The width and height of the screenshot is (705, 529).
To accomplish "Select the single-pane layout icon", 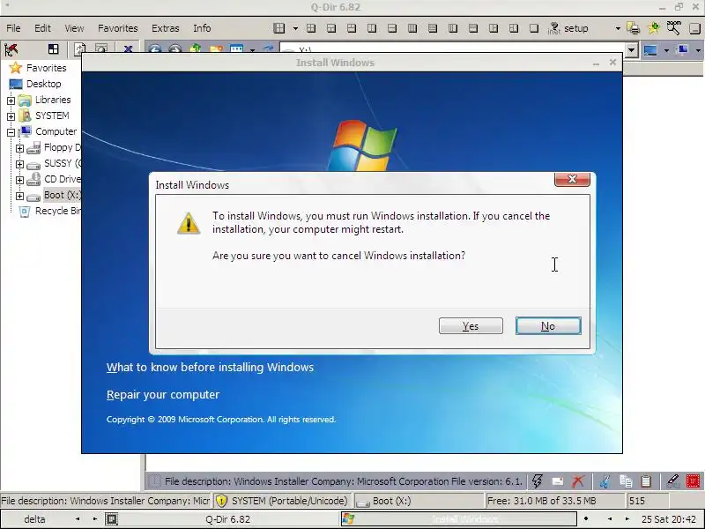I will [x=534, y=28].
